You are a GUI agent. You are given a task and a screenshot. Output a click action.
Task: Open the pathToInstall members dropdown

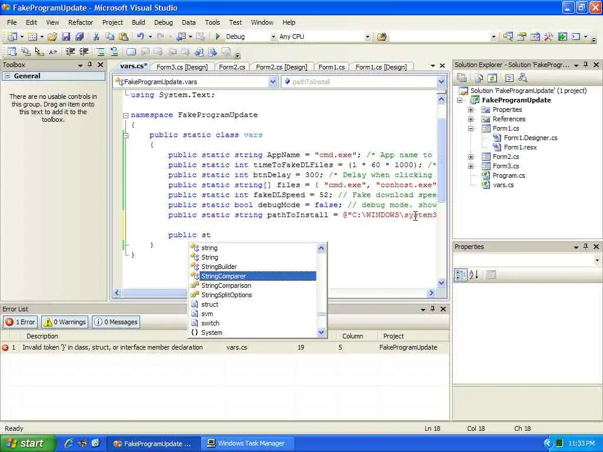[440, 81]
